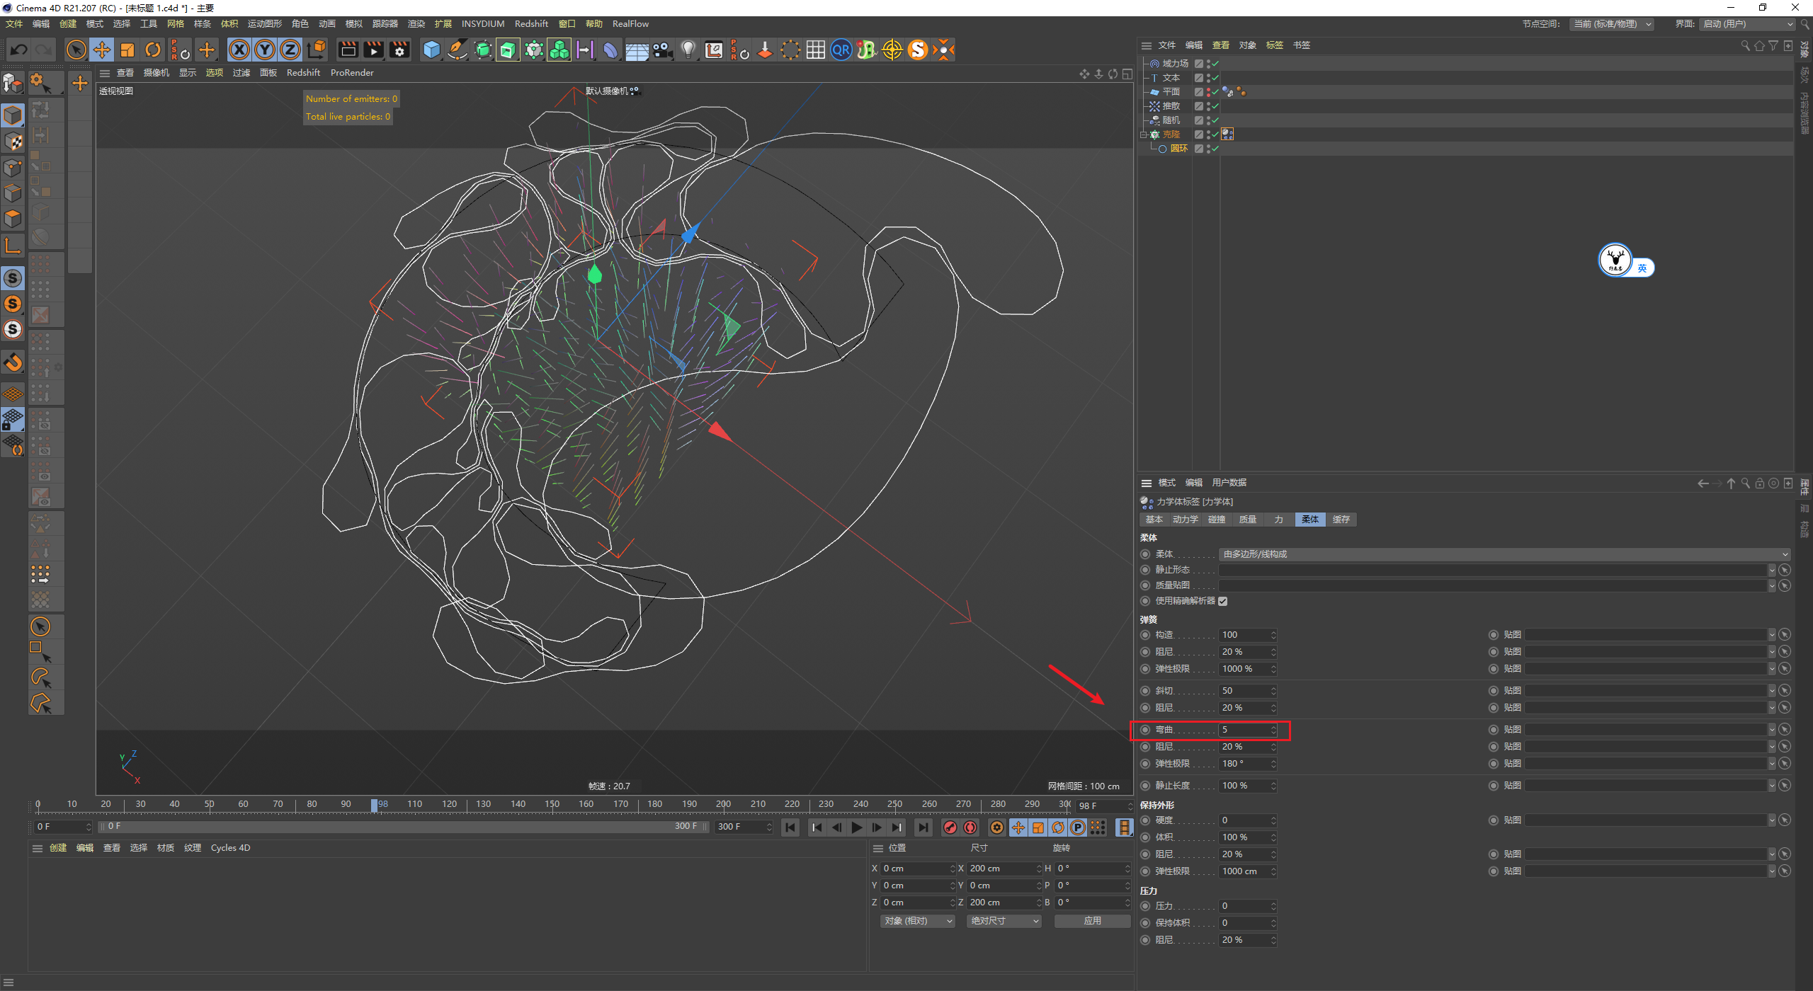This screenshot has width=1813, height=991.
Task: Open 对象 (相对) coordinate dropdown
Action: [x=918, y=921]
